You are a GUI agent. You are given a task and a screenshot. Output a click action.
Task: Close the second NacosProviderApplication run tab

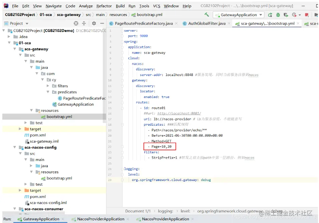(x=193, y=219)
